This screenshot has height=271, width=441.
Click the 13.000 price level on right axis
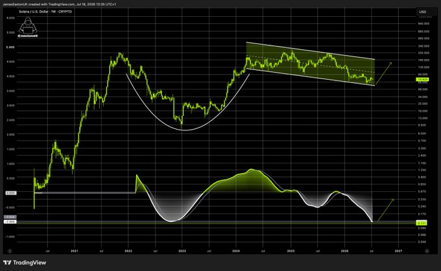423,119
